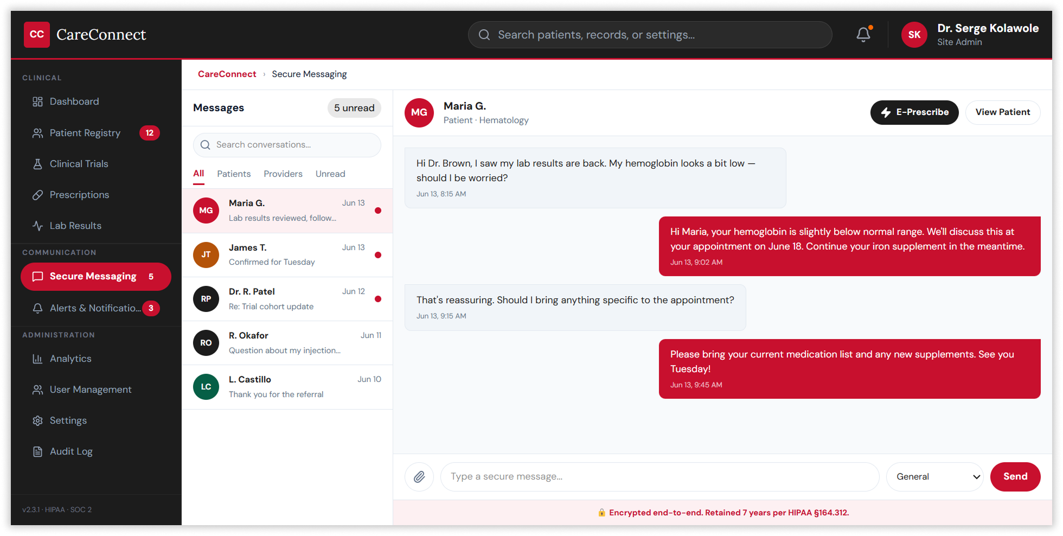Focus the Type a secure message field
1063x536 pixels.
click(659, 477)
